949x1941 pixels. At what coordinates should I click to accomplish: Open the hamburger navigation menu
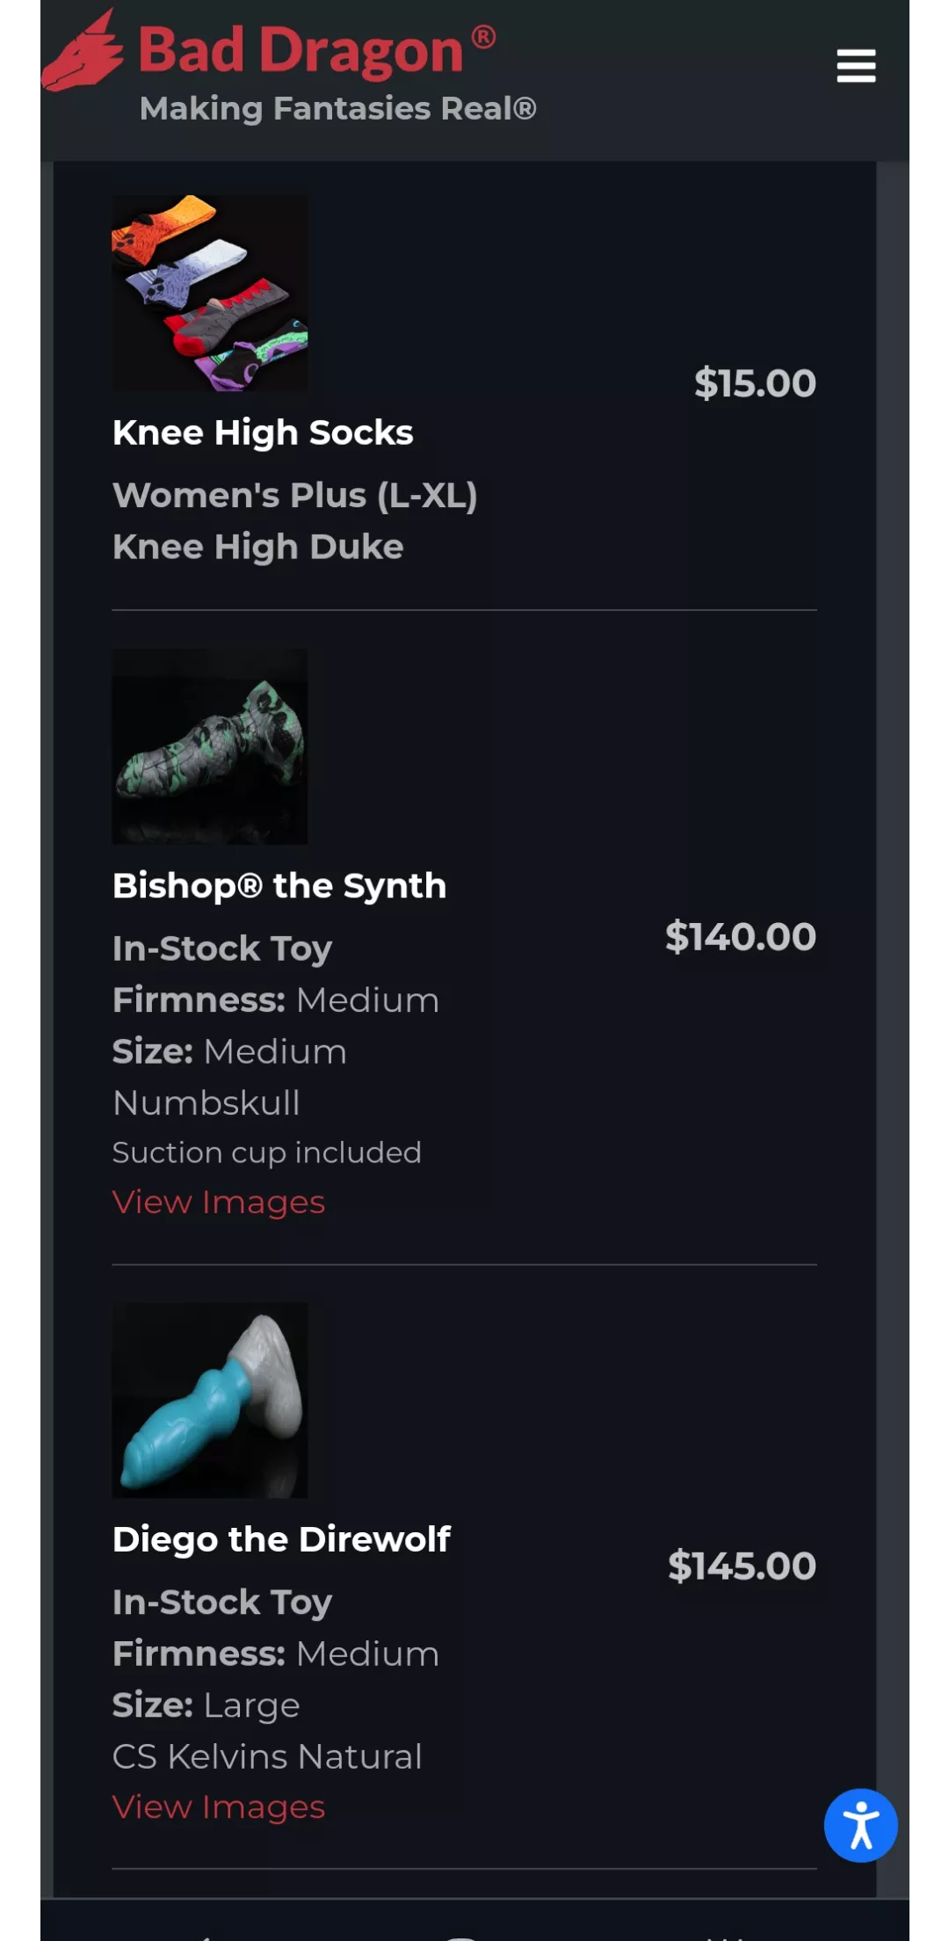[x=856, y=66]
